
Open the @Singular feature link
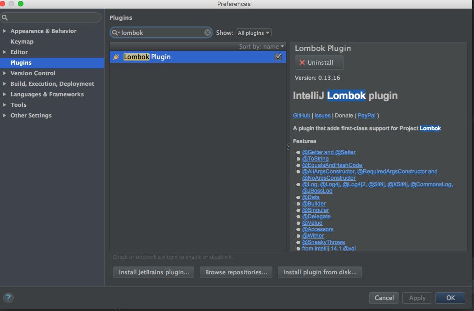click(316, 210)
